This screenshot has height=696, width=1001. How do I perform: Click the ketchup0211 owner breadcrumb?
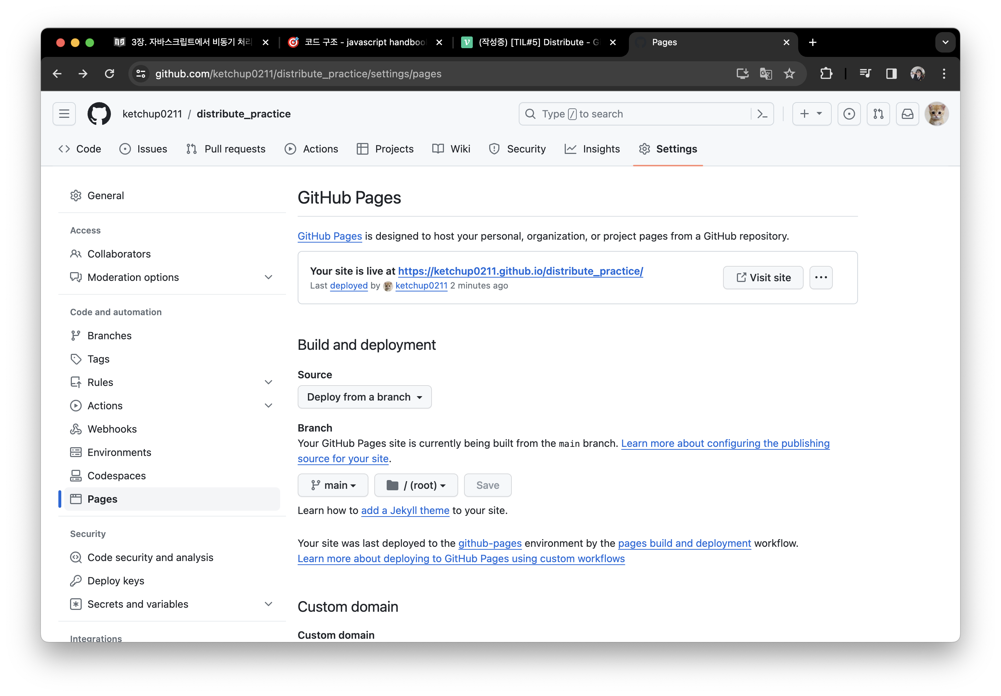[152, 114]
